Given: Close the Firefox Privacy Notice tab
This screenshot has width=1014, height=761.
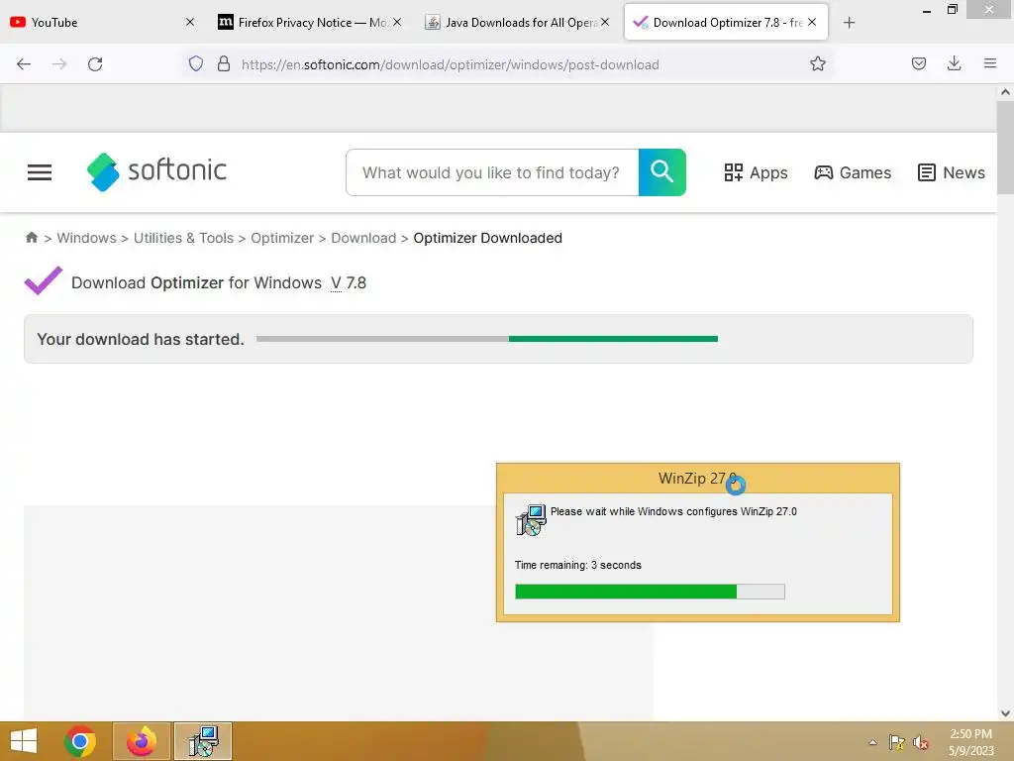Looking at the screenshot, I should [x=397, y=22].
